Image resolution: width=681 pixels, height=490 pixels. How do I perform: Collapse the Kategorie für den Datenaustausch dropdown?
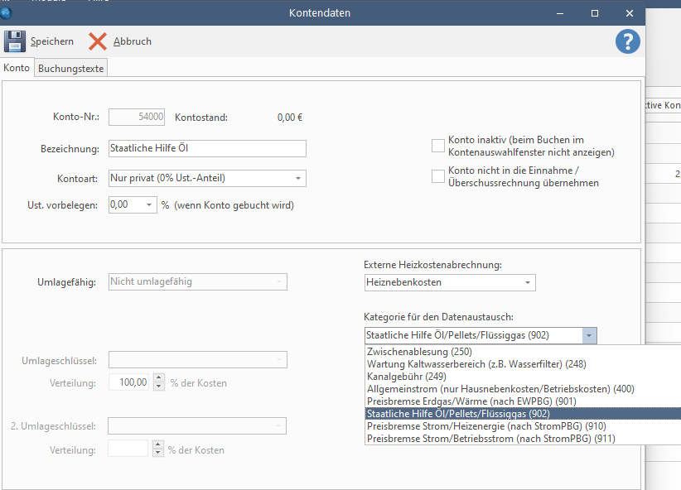pos(588,335)
